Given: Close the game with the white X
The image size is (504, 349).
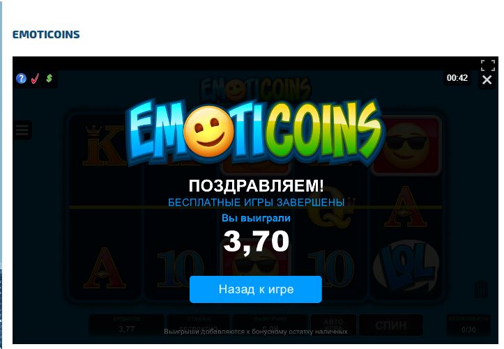Looking at the screenshot, I should pos(487,79).
